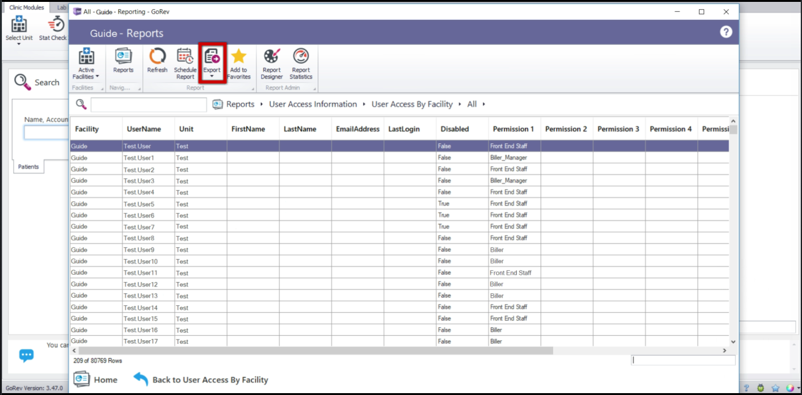Screen dimensions: 802x395
Task: Click the horizontal scrollbar left arrow
Action: click(74, 351)
